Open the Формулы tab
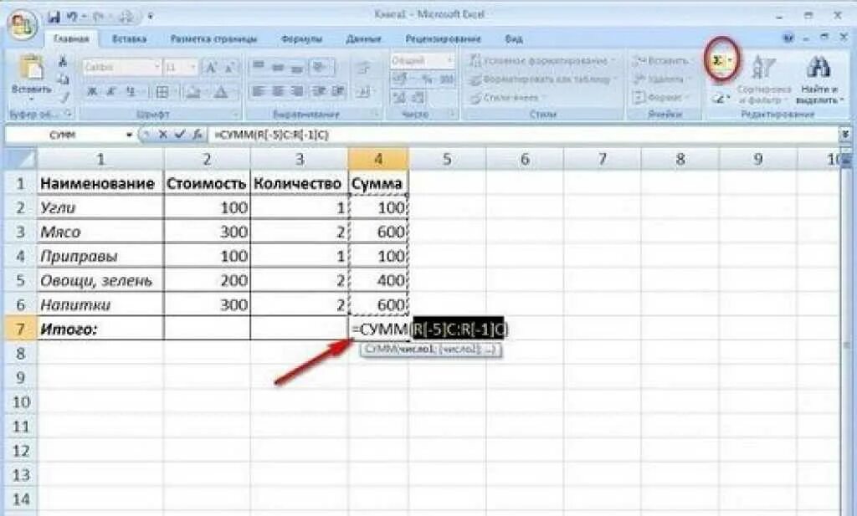Screen dimensions: 857x516 [301, 38]
